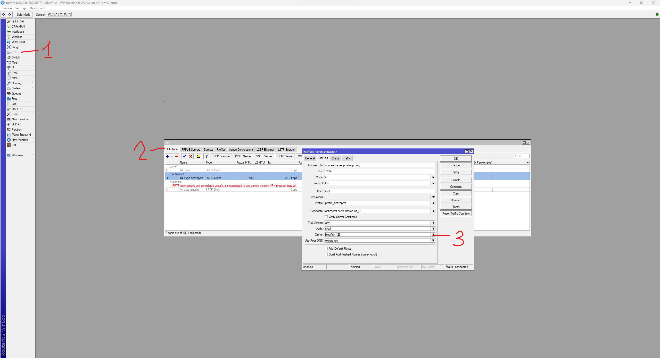Toggle Add Default Route checkbox
The width and height of the screenshot is (660, 358).
(326, 249)
